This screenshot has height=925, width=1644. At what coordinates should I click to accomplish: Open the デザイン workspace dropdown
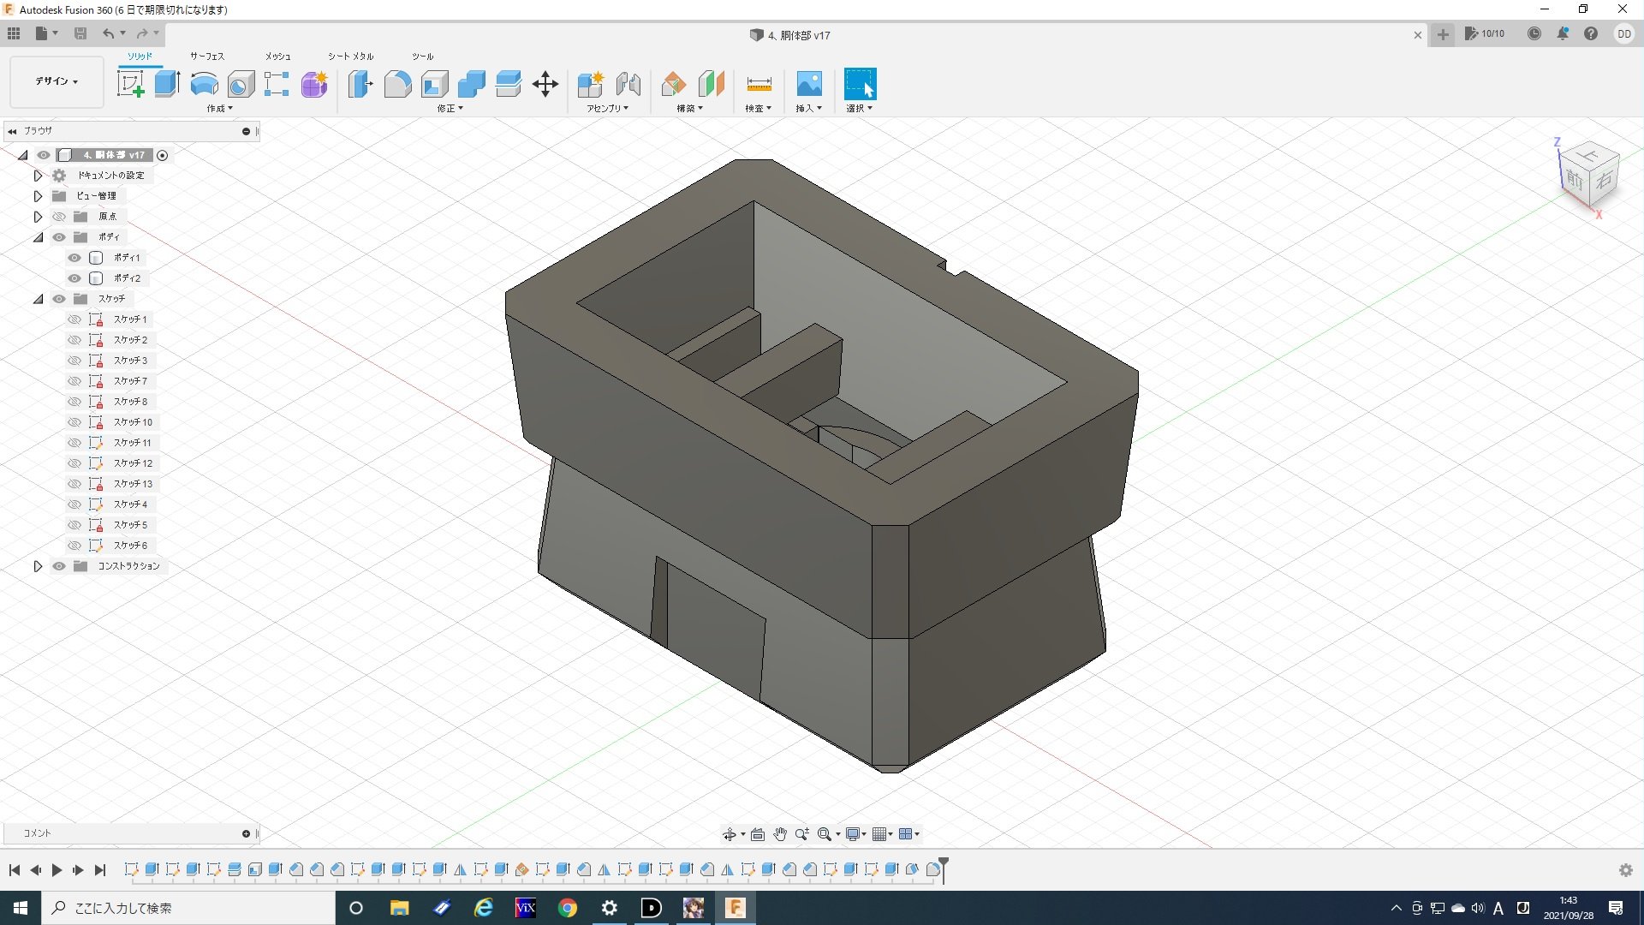pyautogui.click(x=57, y=81)
